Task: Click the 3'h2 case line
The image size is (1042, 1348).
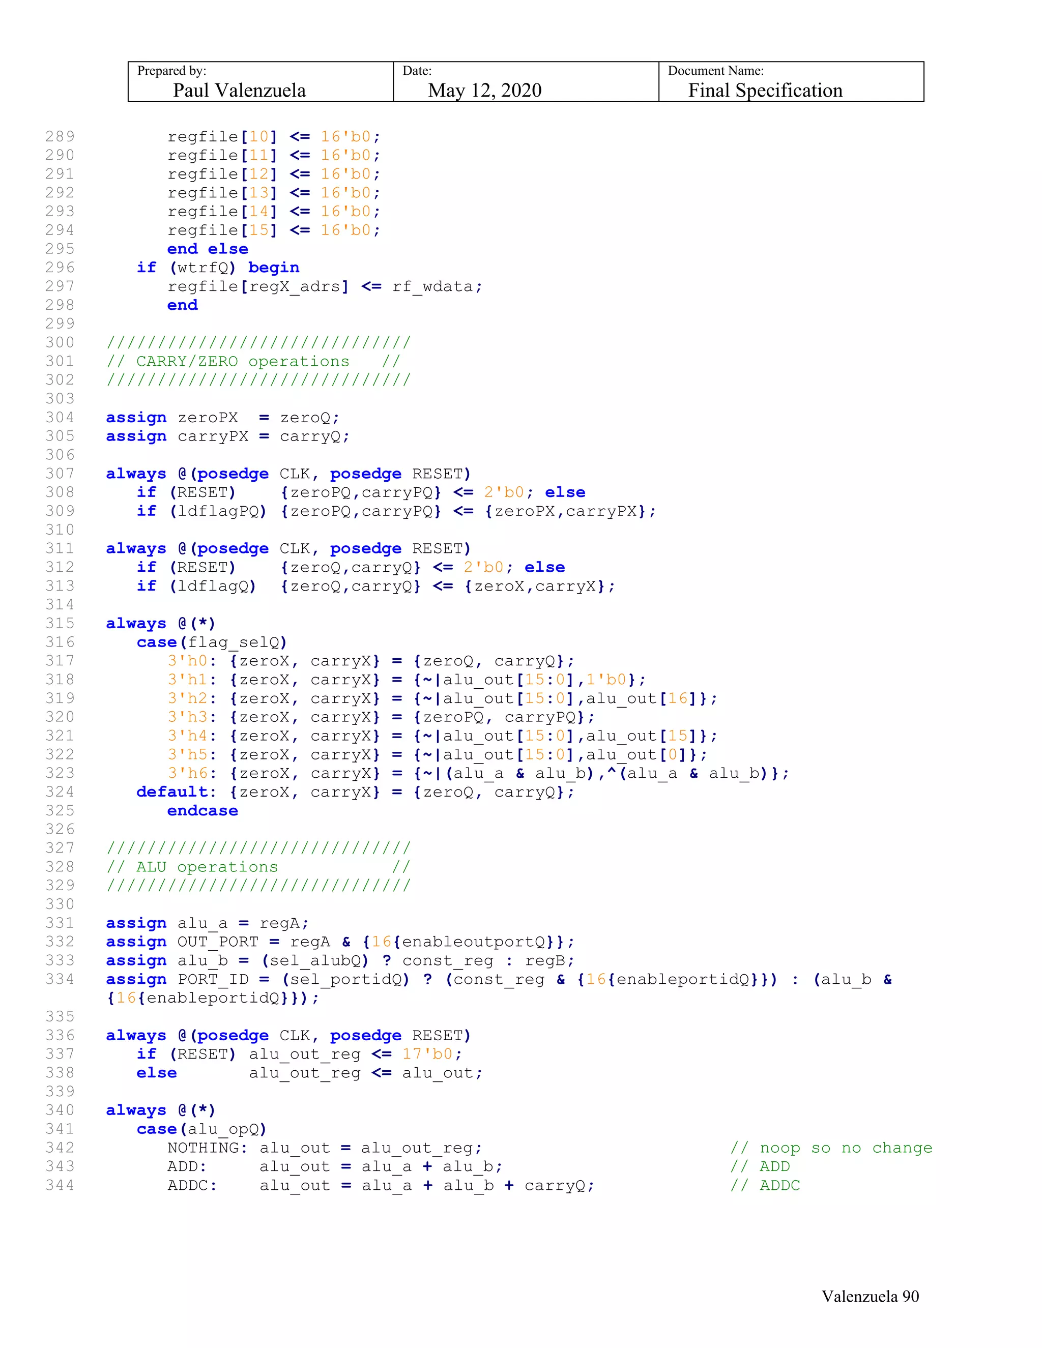Action: tap(443, 699)
